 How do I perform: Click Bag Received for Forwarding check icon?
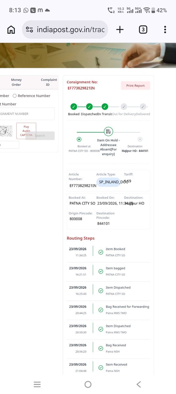[x=101, y=310]
